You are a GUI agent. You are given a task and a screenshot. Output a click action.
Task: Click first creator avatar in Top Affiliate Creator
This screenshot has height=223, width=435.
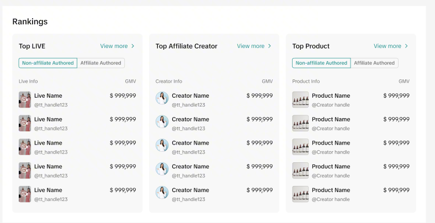pyautogui.click(x=162, y=98)
